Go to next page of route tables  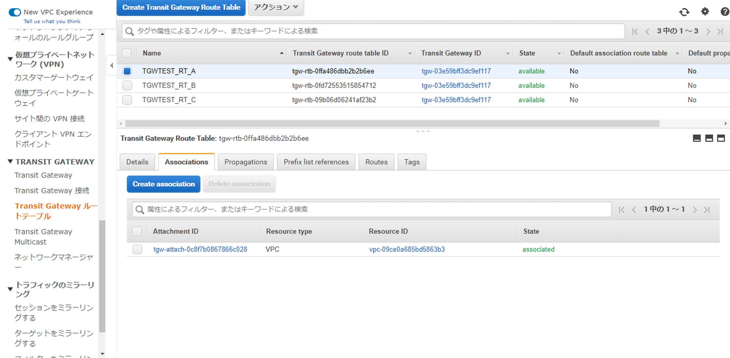(x=708, y=32)
